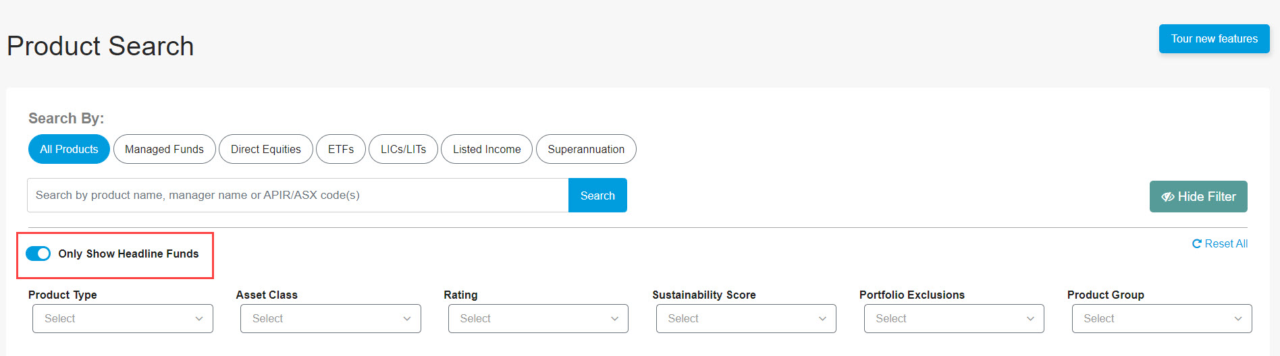Click the Hide Filter button

point(1198,196)
